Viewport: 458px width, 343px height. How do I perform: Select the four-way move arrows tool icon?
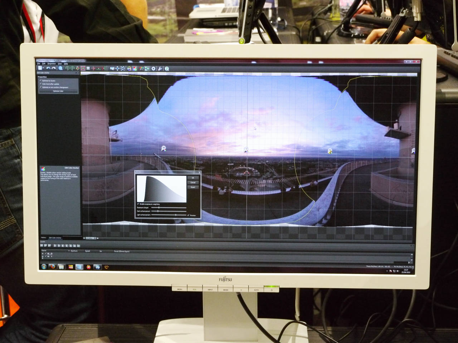[x=117, y=68]
